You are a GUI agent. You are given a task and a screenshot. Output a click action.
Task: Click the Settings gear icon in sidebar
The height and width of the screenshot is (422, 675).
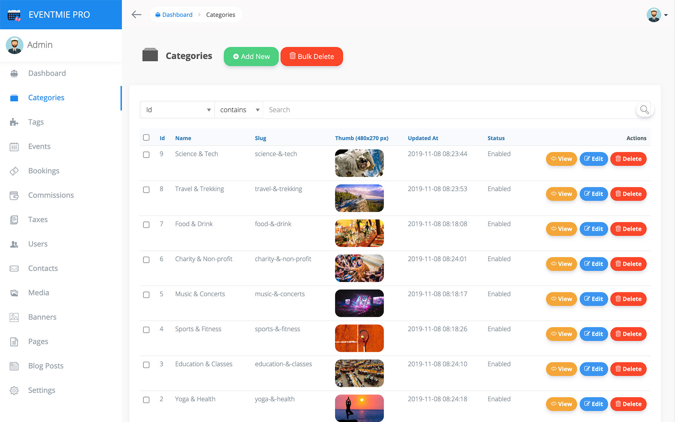pyautogui.click(x=14, y=390)
